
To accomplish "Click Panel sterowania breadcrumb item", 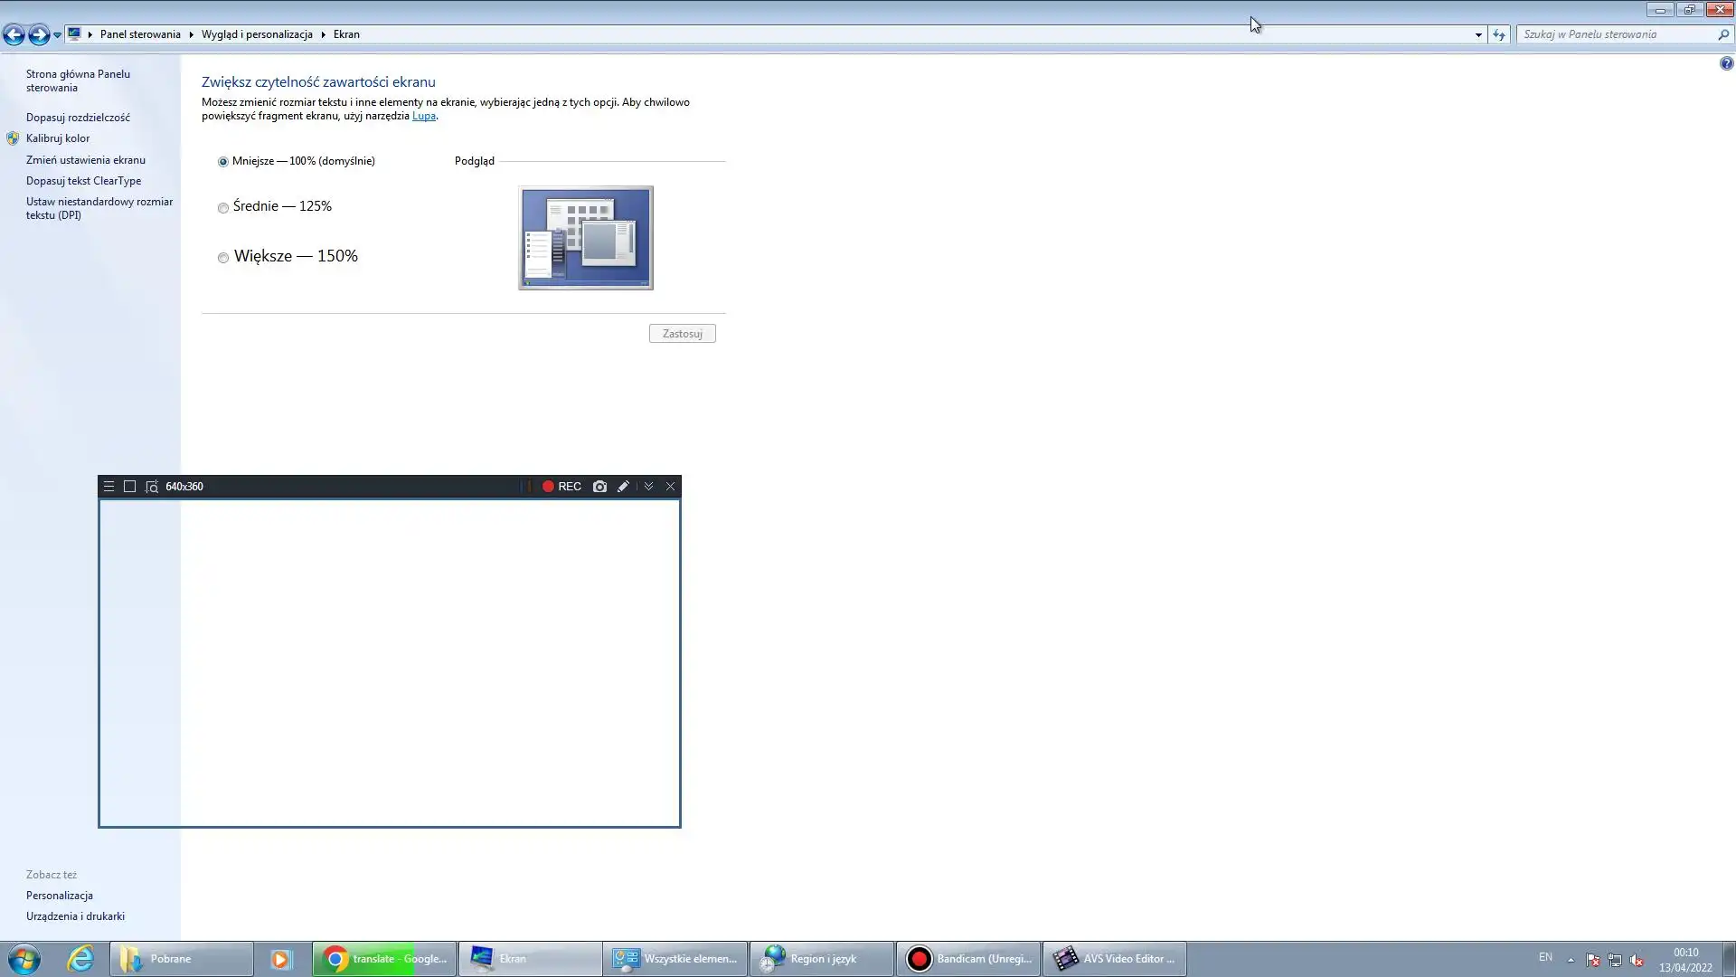I will (140, 34).
